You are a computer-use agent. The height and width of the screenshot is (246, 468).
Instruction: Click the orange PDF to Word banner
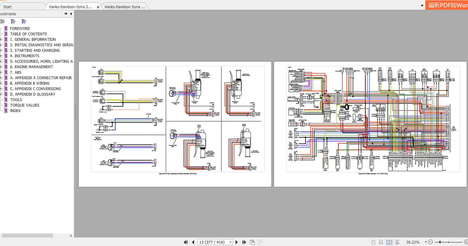click(447, 5)
